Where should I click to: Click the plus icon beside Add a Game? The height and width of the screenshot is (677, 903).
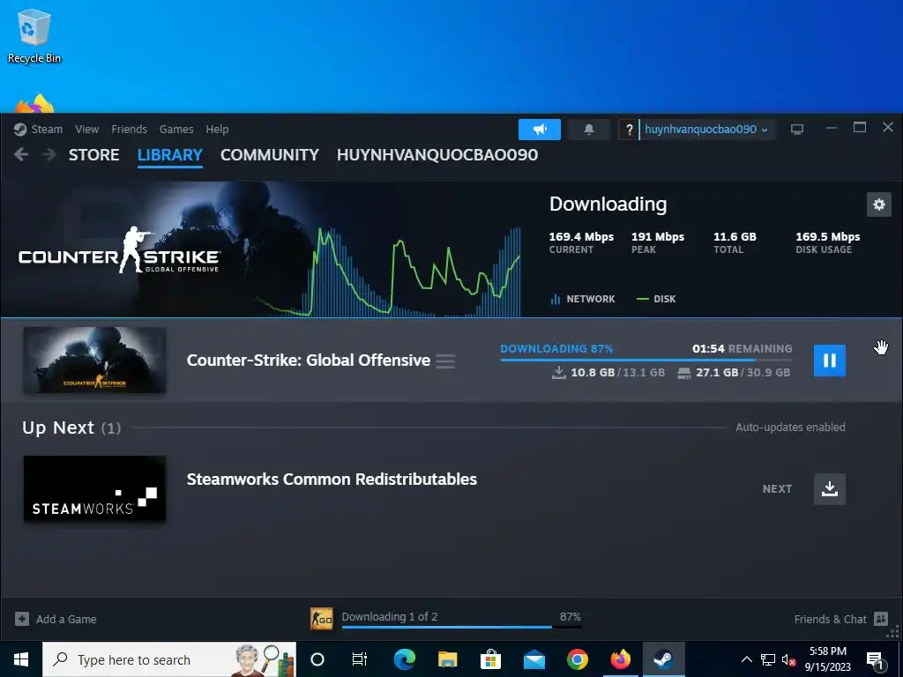22,619
